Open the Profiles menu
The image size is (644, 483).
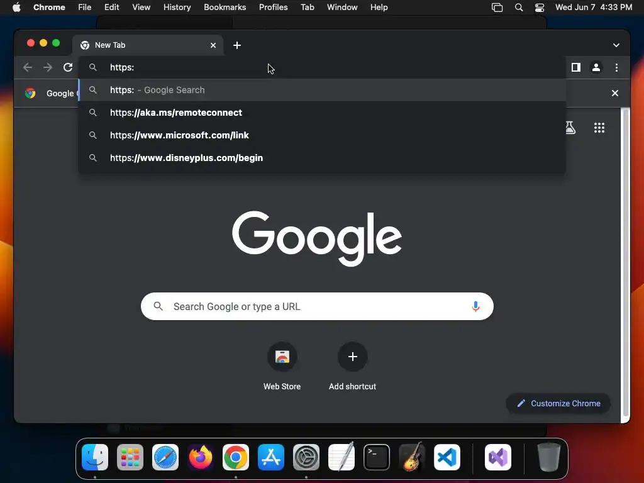click(273, 8)
